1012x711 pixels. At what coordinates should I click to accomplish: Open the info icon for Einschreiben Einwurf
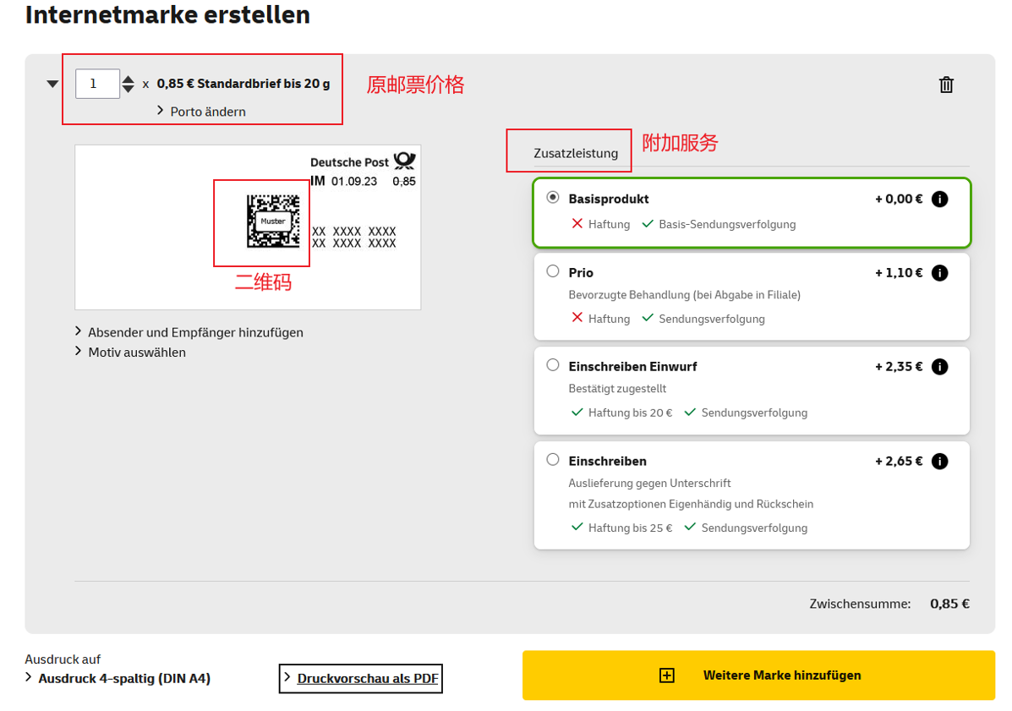tap(940, 366)
